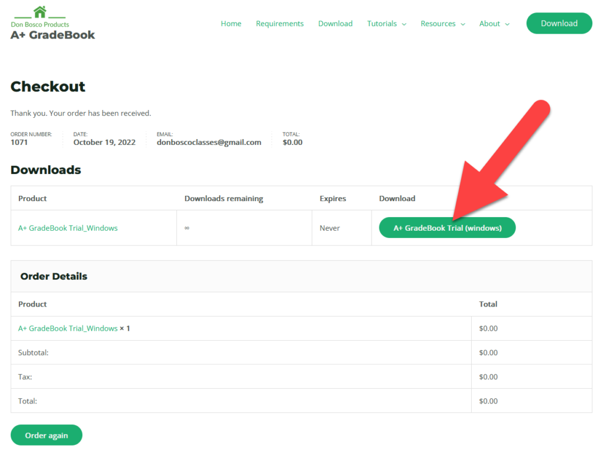Click the Downloads remaining column header

pyautogui.click(x=224, y=198)
